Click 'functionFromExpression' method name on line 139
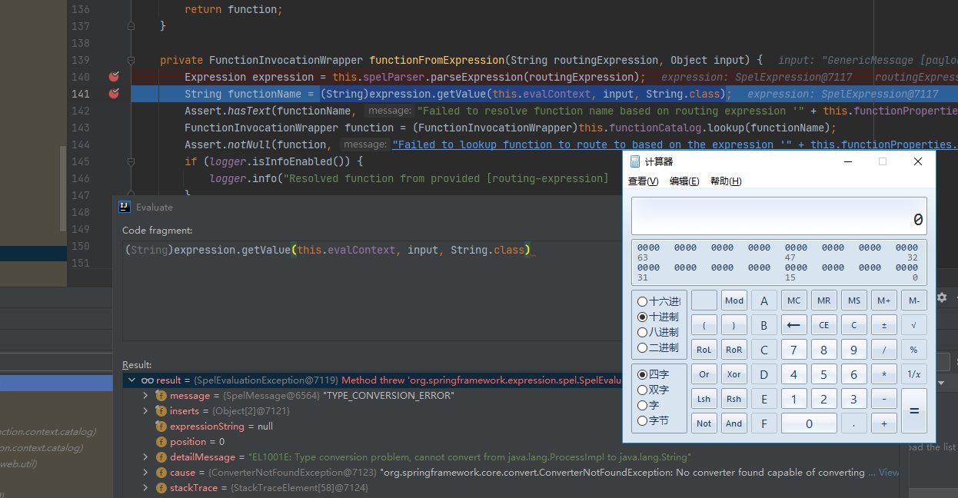The height and width of the screenshot is (498, 958). [437, 60]
